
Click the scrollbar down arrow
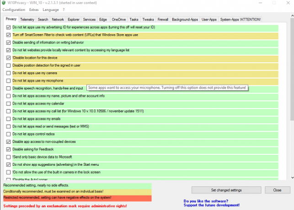292,178
